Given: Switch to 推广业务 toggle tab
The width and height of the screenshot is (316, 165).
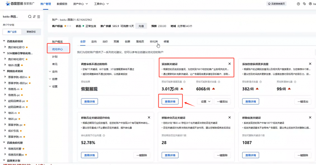Looking at the screenshot, I should [x=12, y=32].
